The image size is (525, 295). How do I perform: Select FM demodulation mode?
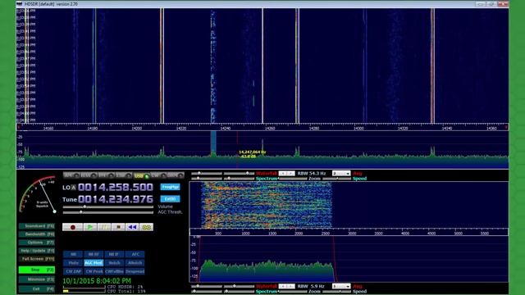(x=106, y=175)
